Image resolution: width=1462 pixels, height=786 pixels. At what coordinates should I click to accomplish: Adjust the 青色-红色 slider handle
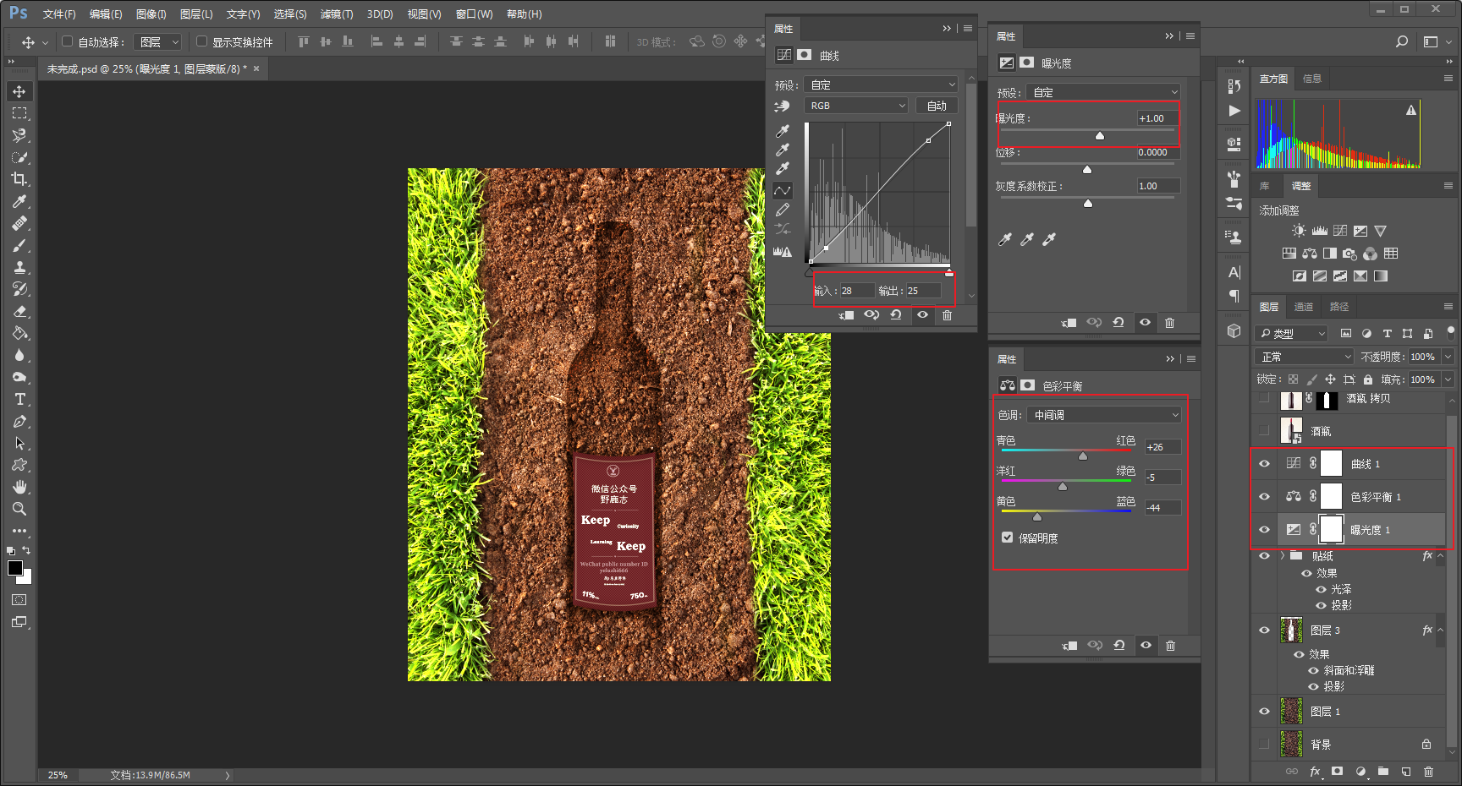pyautogui.click(x=1083, y=456)
